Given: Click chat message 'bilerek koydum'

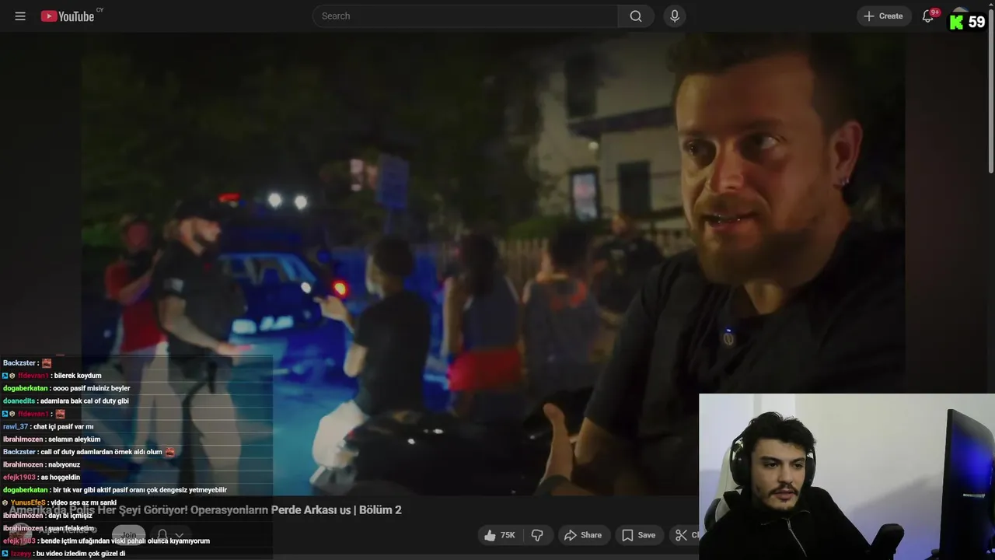Looking at the screenshot, I should [x=78, y=376].
